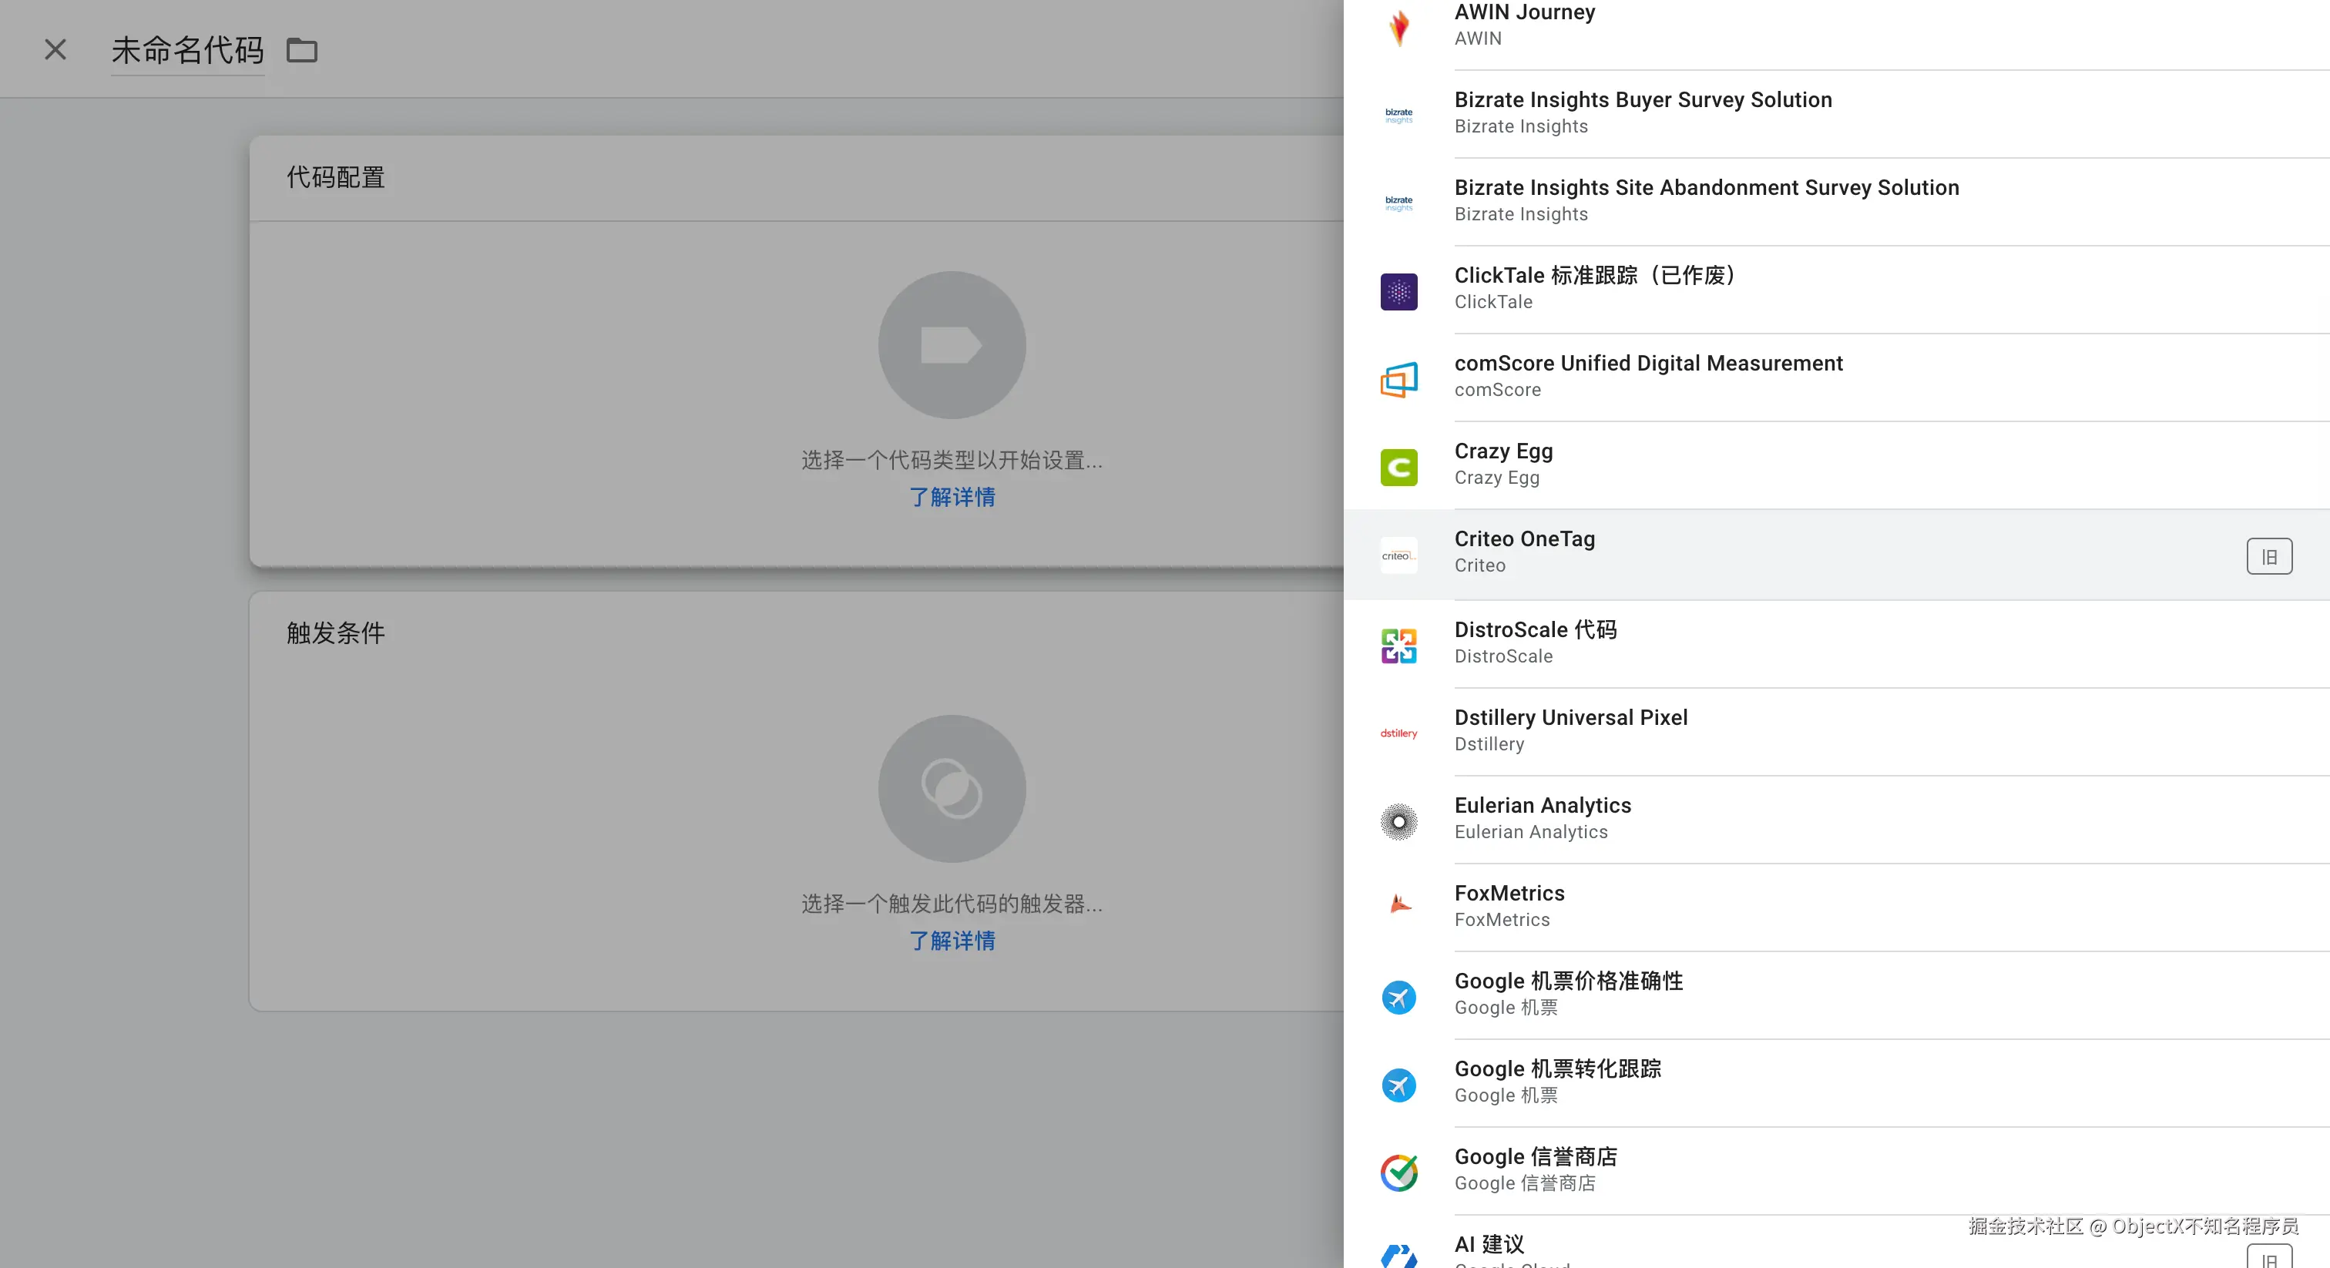Pick Google 机票价格准确性 tag type
The image size is (2330, 1268).
pos(1567,993)
